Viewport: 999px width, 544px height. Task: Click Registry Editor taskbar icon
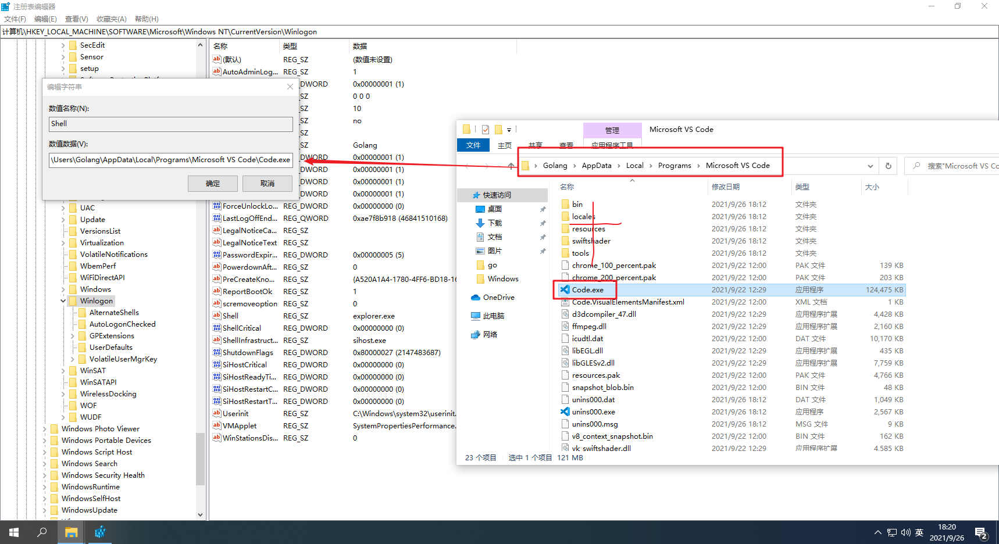click(100, 532)
